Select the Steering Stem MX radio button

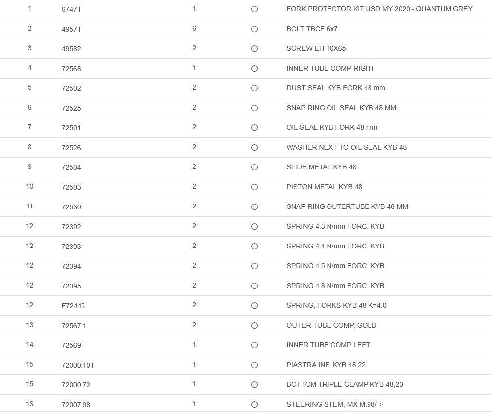click(254, 405)
